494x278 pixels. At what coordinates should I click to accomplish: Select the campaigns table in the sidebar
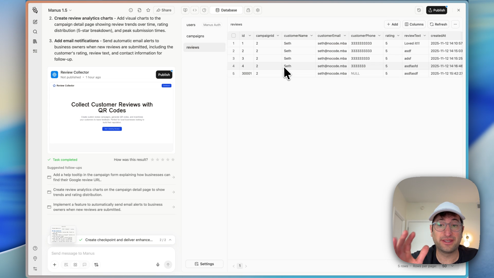pos(195,36)
